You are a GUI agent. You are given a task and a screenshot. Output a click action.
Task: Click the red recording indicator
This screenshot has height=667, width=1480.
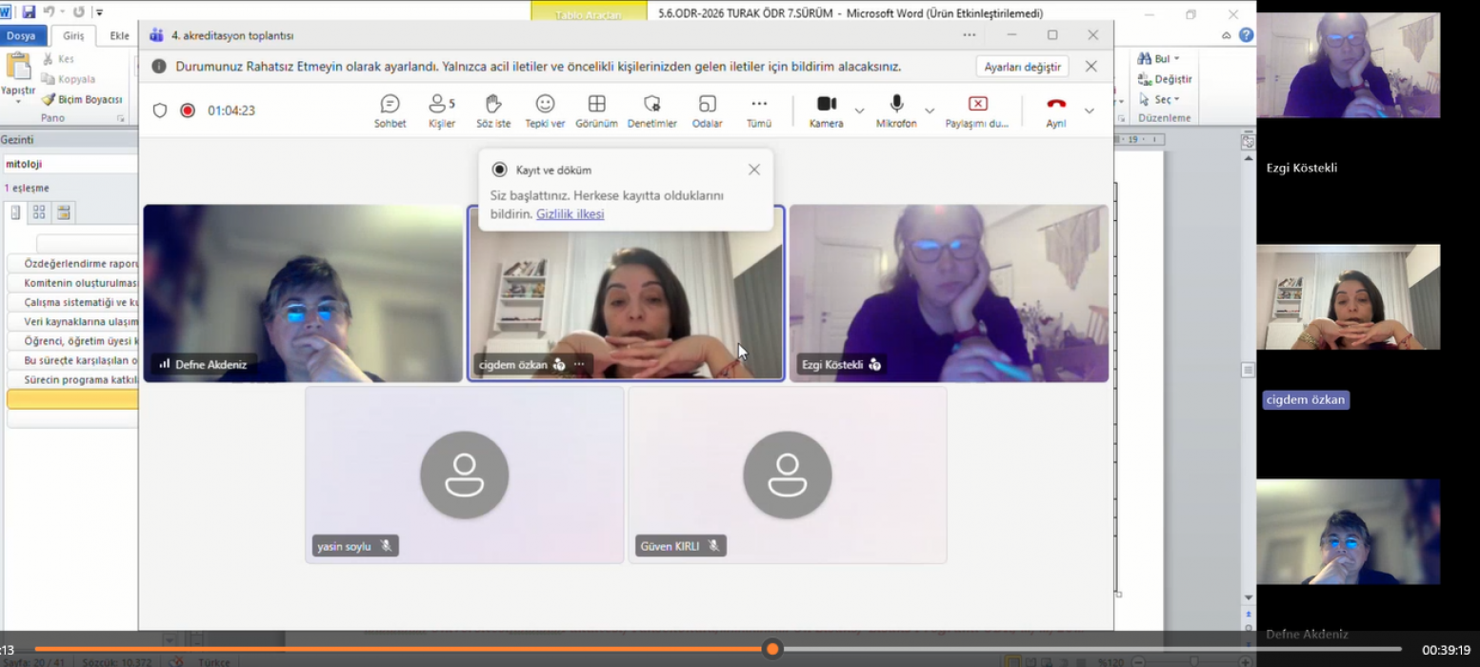(x=188, y=111)
